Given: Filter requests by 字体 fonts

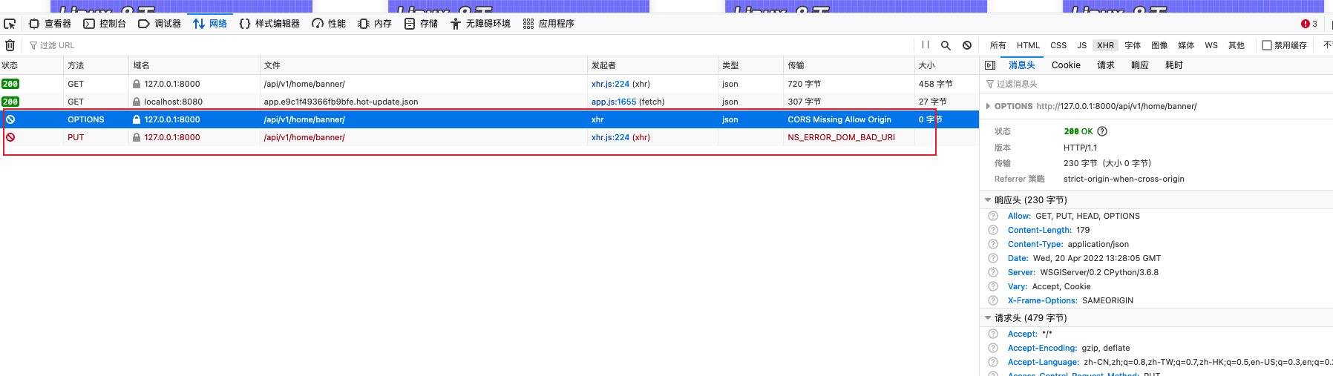Looking at the screenshot, I should (1133, 45).
